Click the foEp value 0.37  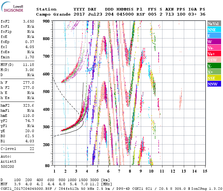(x=30, y=42)
